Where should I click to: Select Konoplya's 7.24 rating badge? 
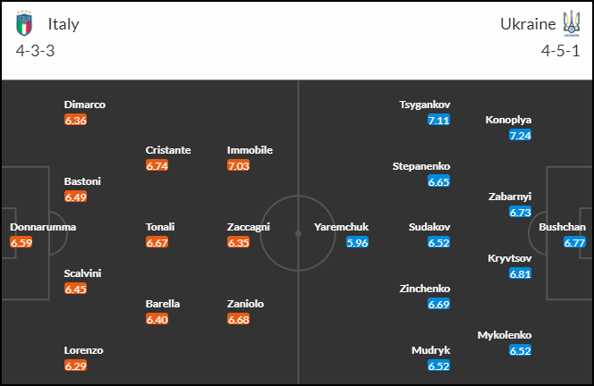[x=520, y=135]
